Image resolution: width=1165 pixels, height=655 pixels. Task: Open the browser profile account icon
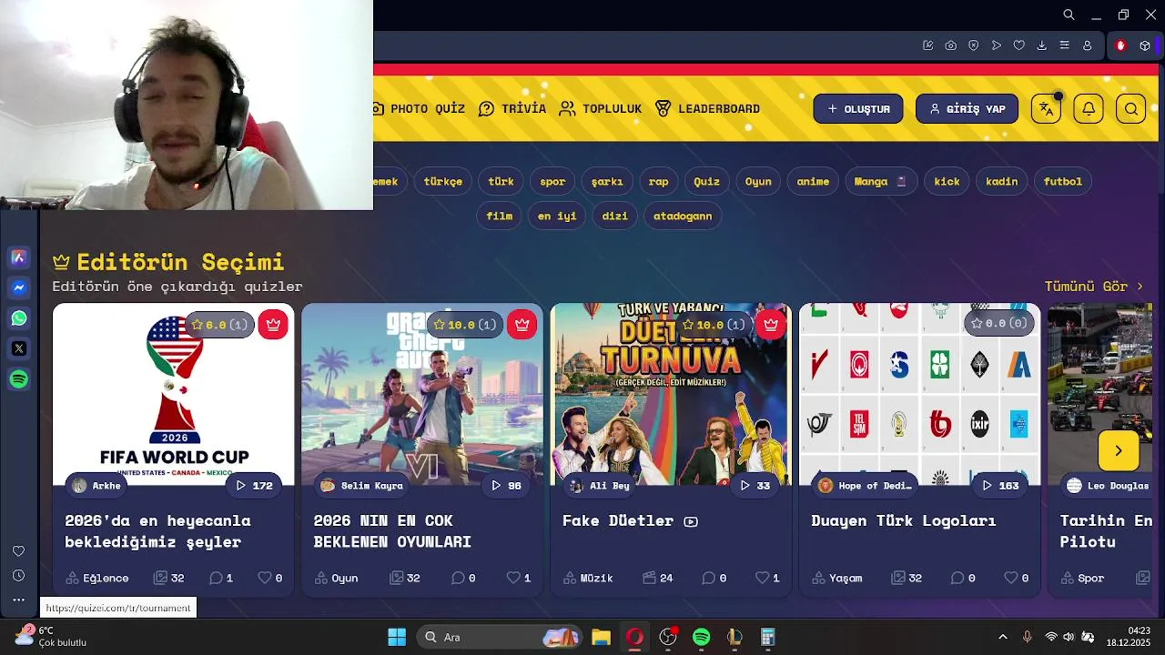tap(1088, 45)
